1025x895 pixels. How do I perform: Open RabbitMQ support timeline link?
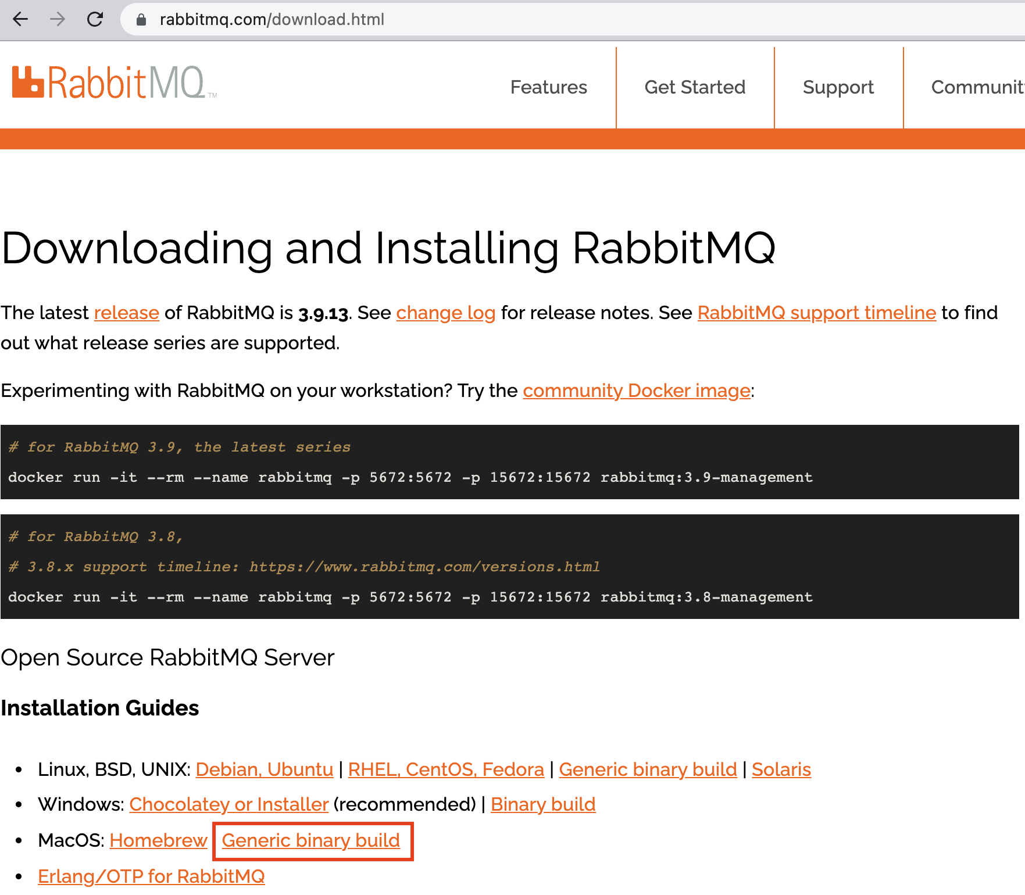click(x=817, y=313)
